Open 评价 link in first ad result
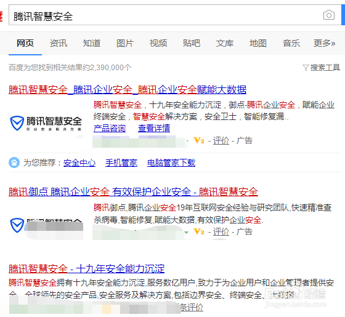 221,140
